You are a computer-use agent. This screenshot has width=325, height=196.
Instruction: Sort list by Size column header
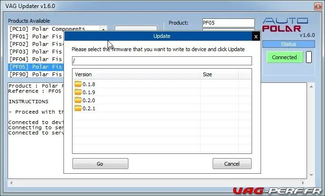219,74
